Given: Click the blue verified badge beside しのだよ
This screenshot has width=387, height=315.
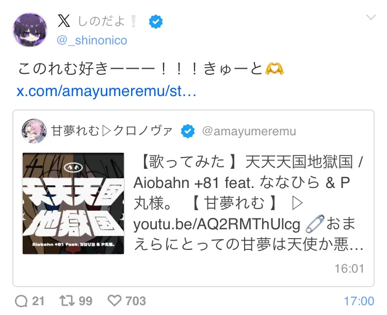Looking at the screenshot, I should coord(156,22).
